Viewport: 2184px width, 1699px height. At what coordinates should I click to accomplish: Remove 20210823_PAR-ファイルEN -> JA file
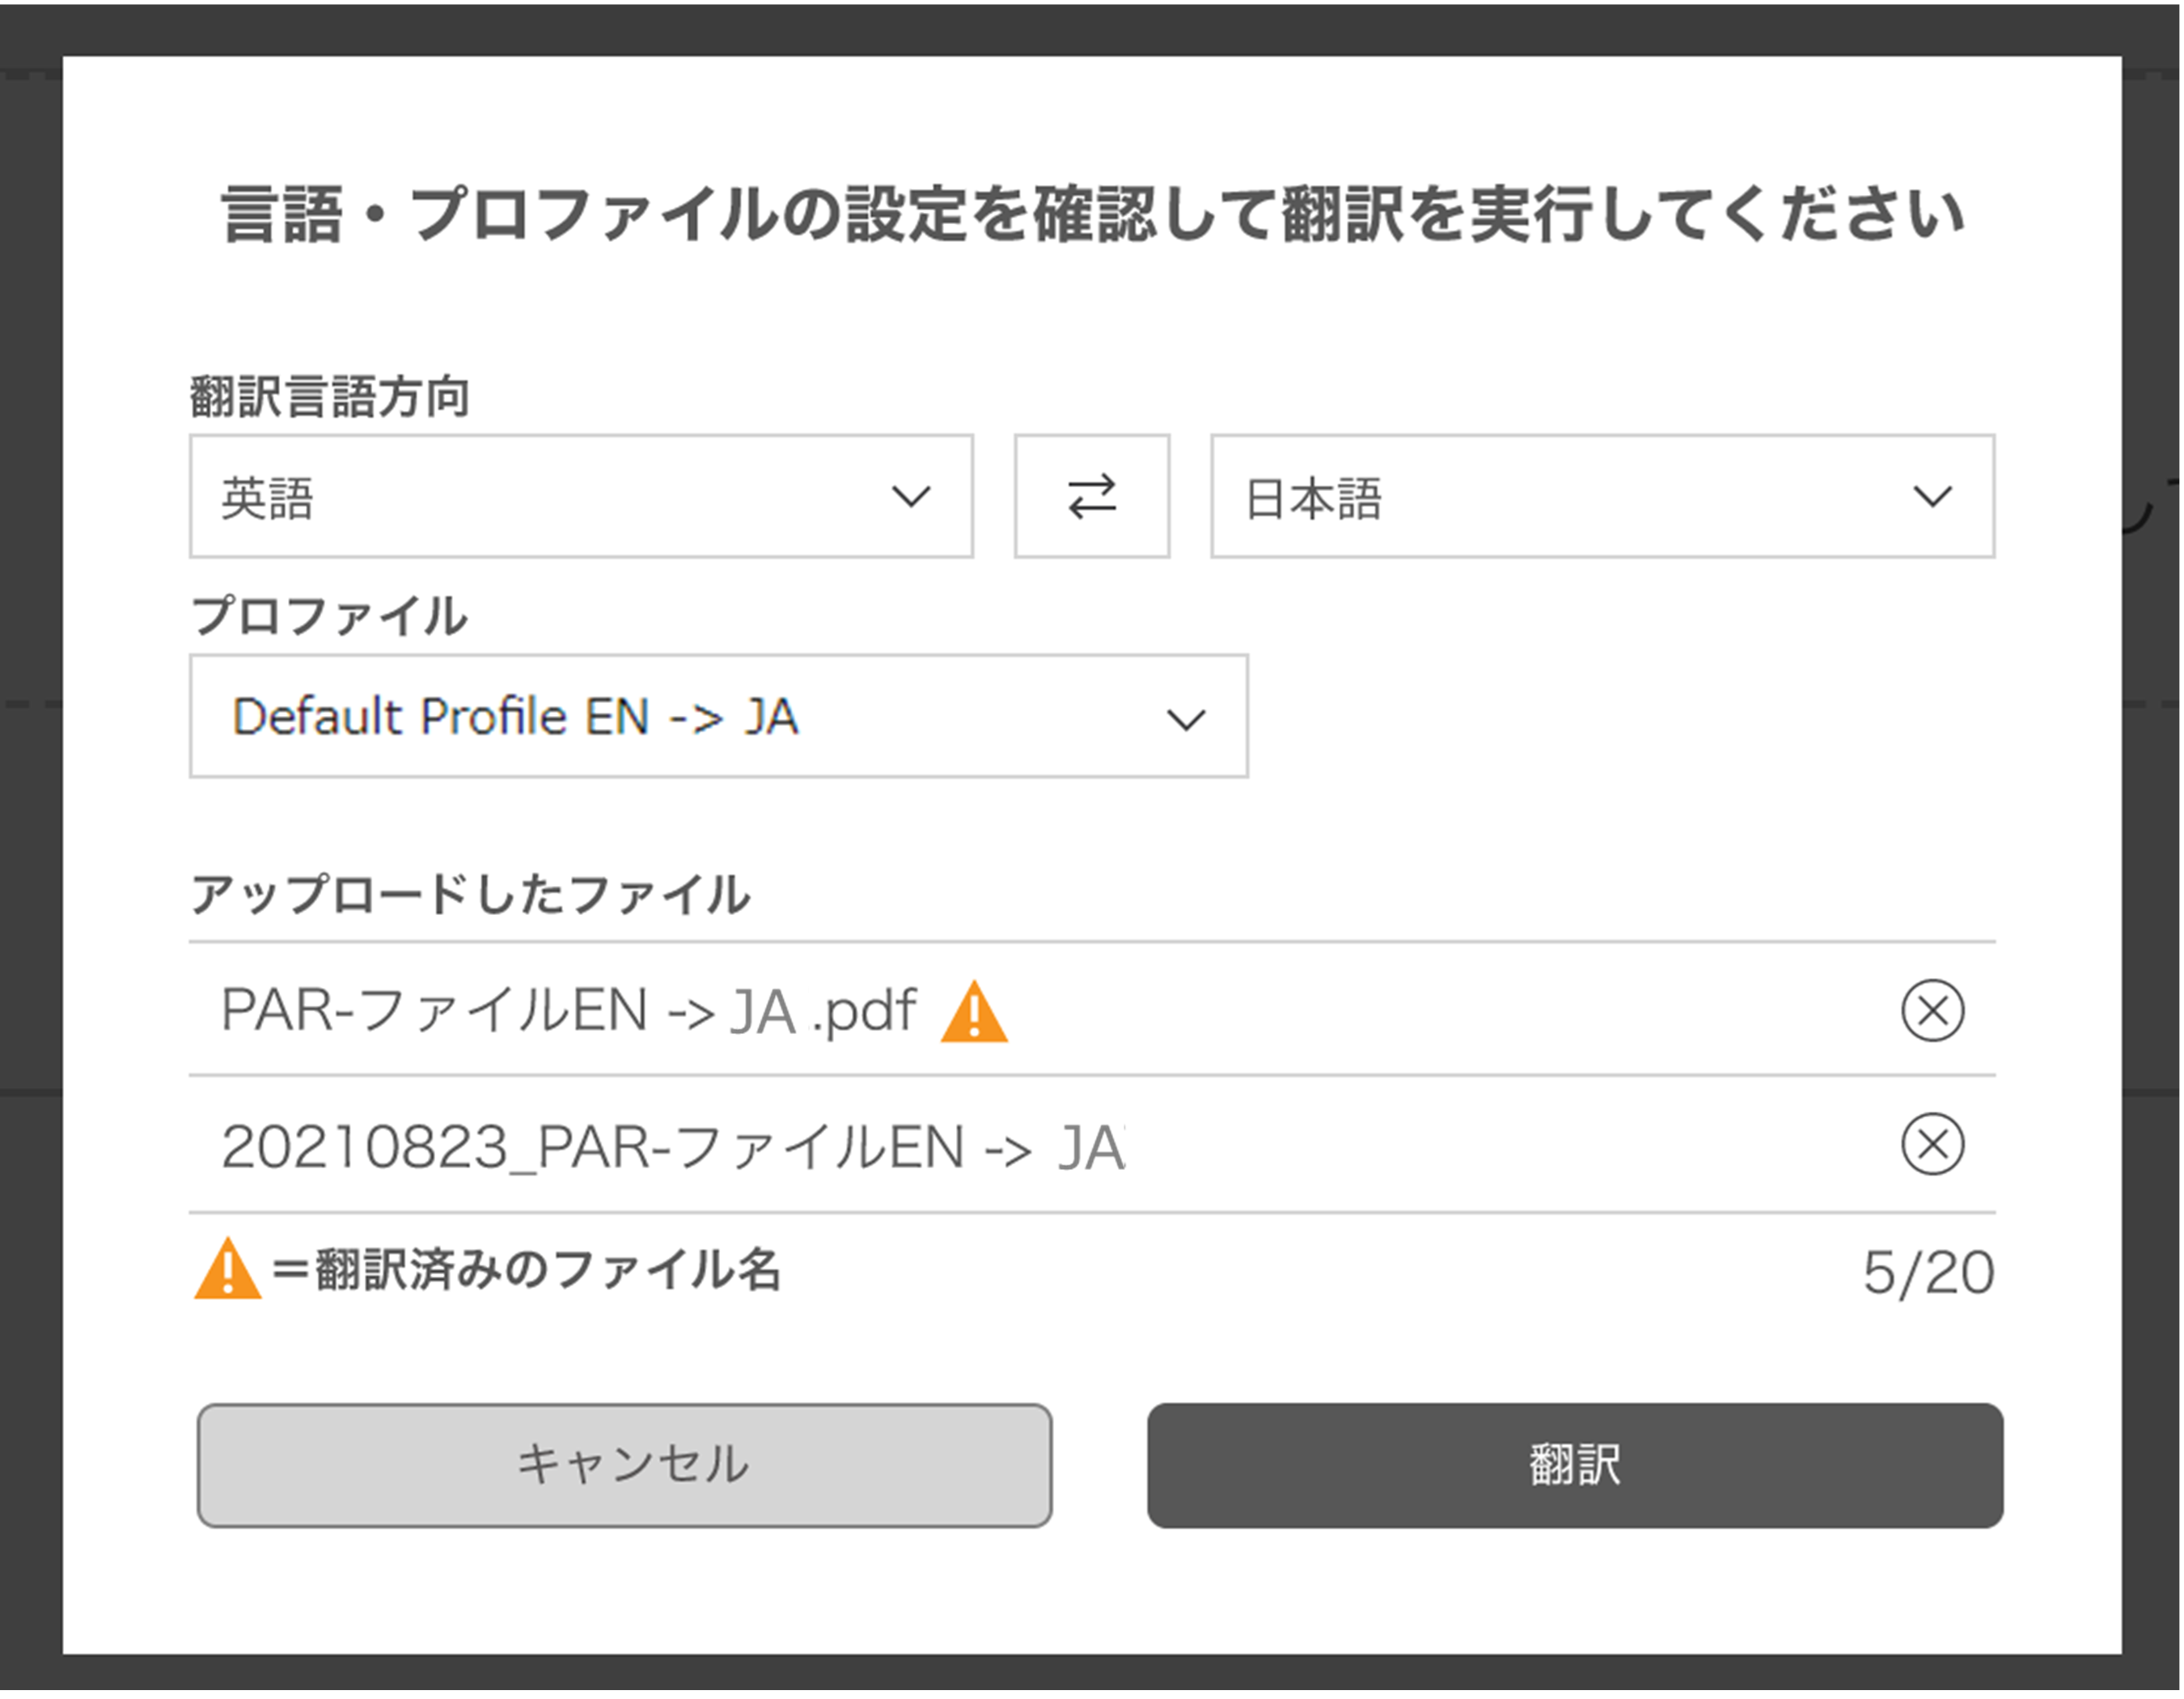[1932, 1144]
